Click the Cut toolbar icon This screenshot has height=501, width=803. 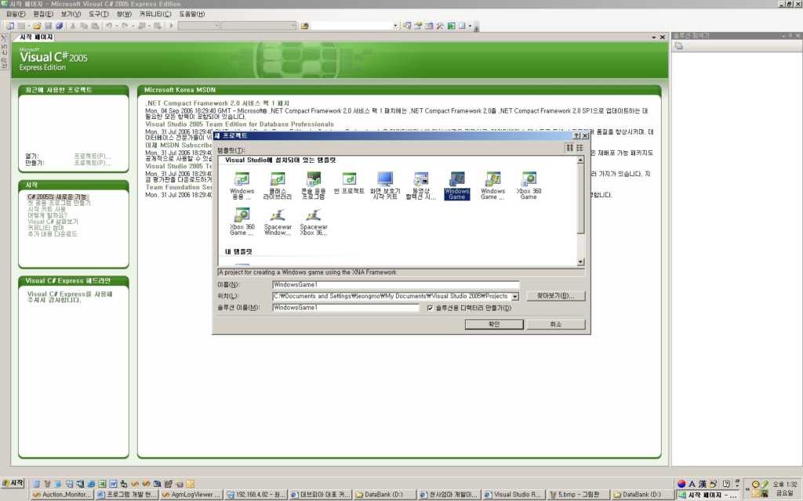click(x=73, y=26)
